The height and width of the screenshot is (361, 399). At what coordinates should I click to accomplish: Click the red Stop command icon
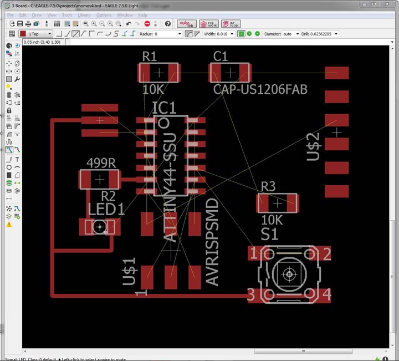coord(147,24)
